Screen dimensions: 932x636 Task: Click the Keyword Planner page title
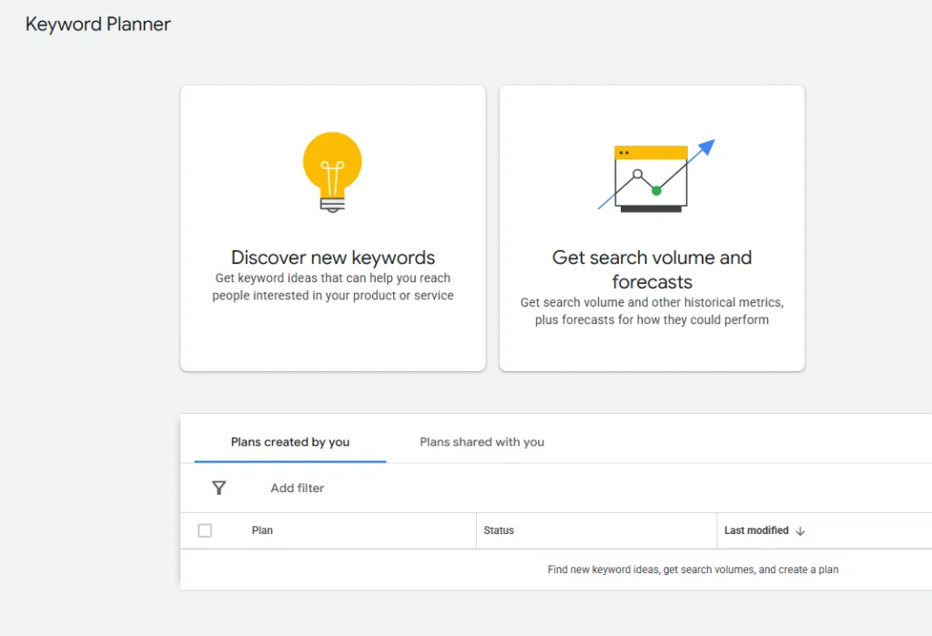coord(97,25)
